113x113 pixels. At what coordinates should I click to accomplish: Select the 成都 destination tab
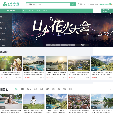click(x=47, y=89)
